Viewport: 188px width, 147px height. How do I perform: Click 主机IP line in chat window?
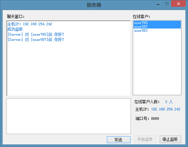(30, 24)
